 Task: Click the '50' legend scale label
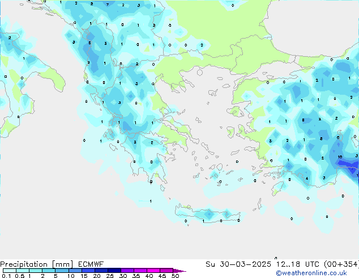176,276
